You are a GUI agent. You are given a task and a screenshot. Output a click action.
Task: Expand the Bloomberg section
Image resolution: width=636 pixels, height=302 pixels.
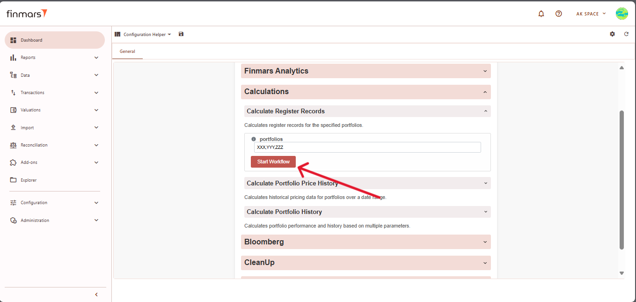tap(366, 242)
